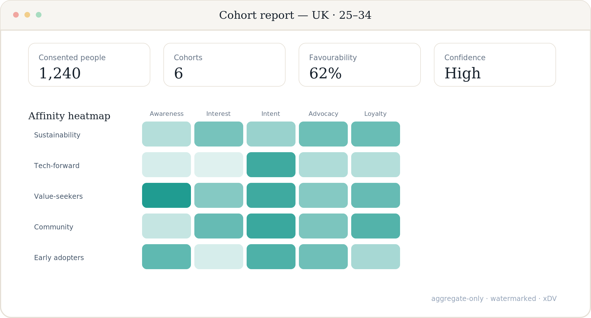Open the Early adopters Interest cell
Viewport: 591px width, 318px height.
(219, 257)
